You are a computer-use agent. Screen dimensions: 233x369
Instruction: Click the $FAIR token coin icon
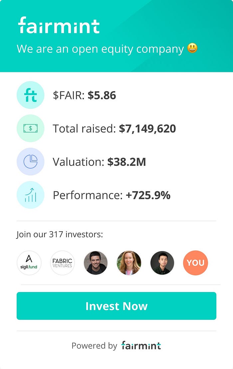(30, 95)
